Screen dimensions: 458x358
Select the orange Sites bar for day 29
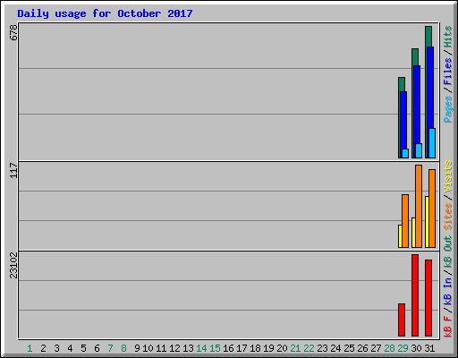[405, 221]
